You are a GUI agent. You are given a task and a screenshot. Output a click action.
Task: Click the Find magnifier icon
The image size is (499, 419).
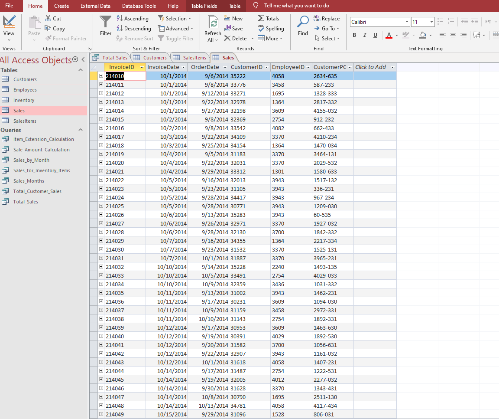303,25
